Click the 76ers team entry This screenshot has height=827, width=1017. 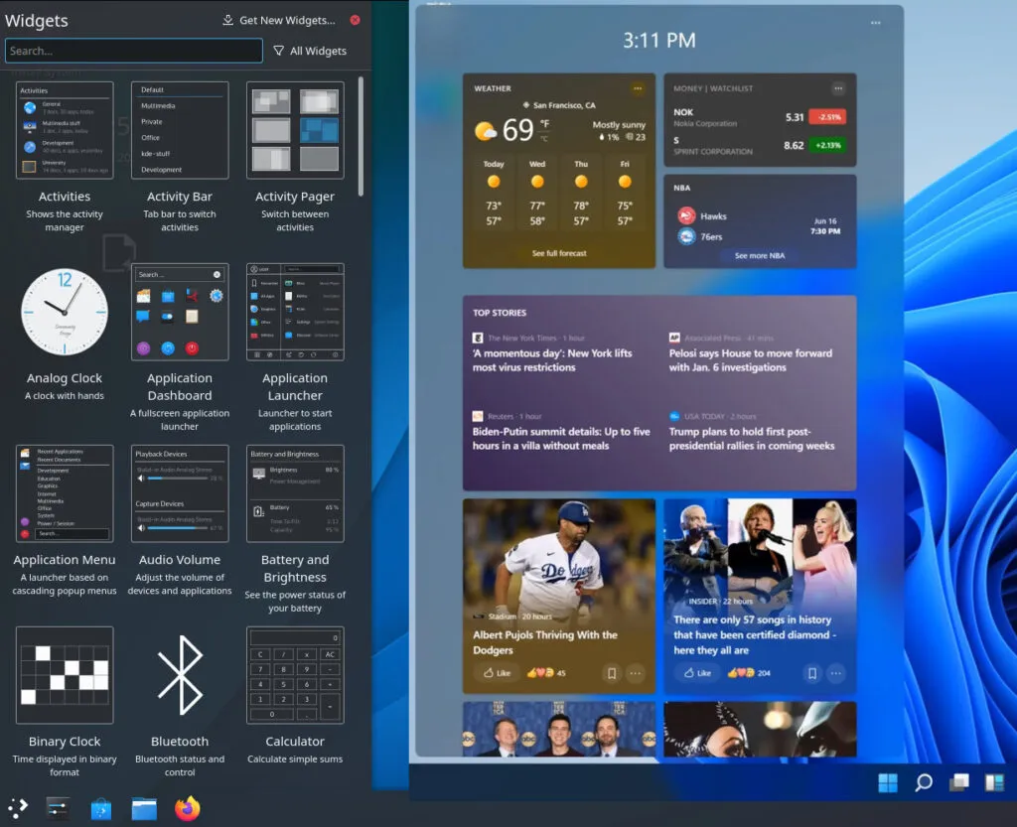click(700, 236)
